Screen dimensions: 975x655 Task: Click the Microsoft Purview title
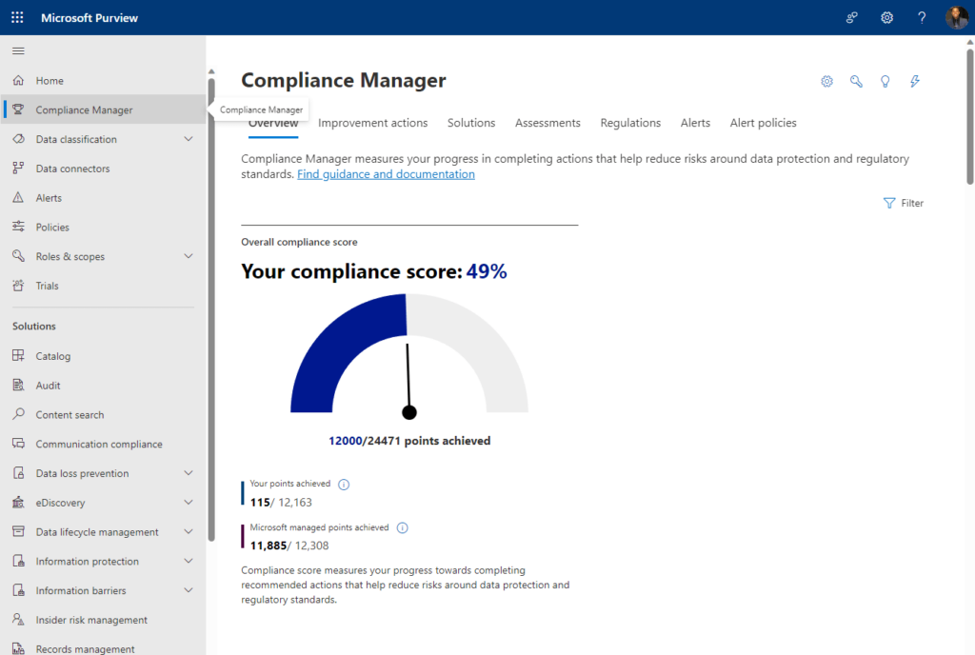pos(90,18)
